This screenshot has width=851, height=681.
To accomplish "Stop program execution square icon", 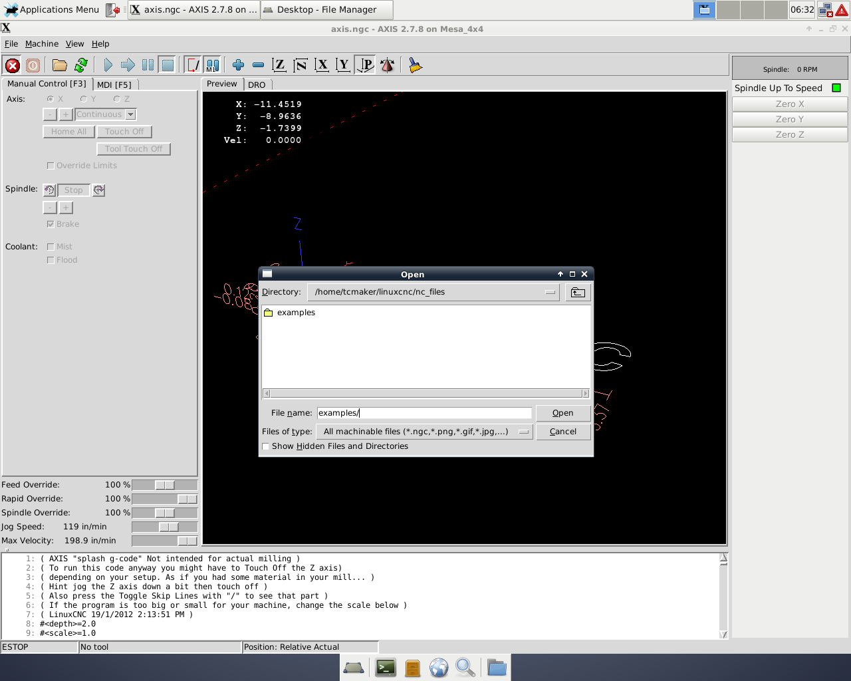I will [x=168, y=65].
